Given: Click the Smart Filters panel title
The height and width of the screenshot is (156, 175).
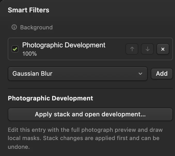Looking at the screenshot, I should coord(28,10).
